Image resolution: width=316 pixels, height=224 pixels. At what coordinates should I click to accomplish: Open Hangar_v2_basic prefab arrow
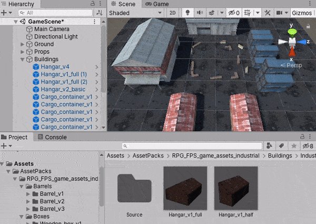click(x=97, y=90)
